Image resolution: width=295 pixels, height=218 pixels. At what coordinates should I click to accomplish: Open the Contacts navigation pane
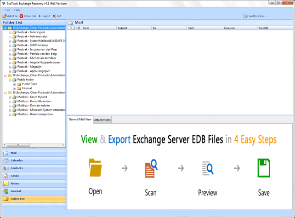tap(34, 168)
